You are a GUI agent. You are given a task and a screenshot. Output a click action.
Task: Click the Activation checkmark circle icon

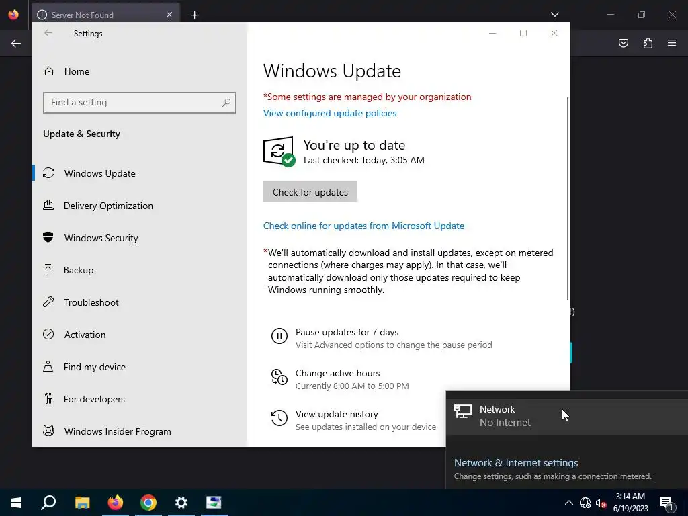click(48, 334)
